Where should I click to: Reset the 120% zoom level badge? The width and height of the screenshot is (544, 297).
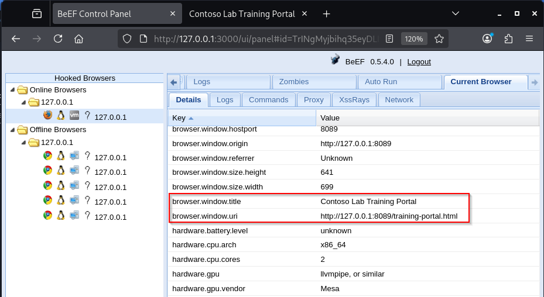[414, 39]
